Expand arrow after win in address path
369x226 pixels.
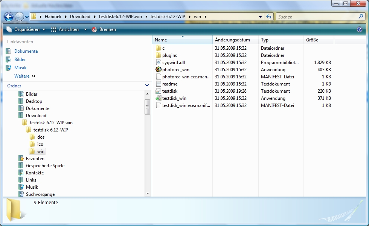206,17
